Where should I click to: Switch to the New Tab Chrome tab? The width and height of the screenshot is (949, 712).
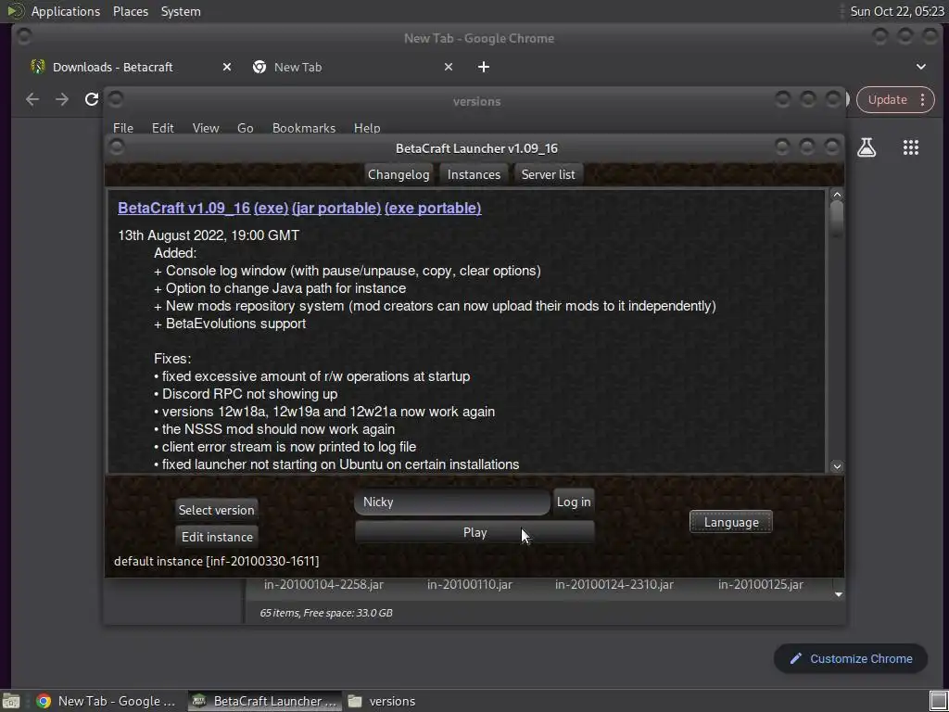(297, 67)
